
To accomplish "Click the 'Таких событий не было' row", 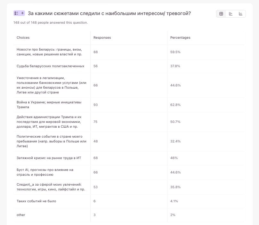I will coord(36,201).
